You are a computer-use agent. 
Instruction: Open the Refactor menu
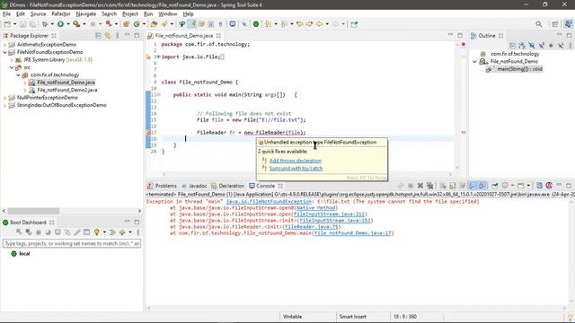[x=61, y=14]
